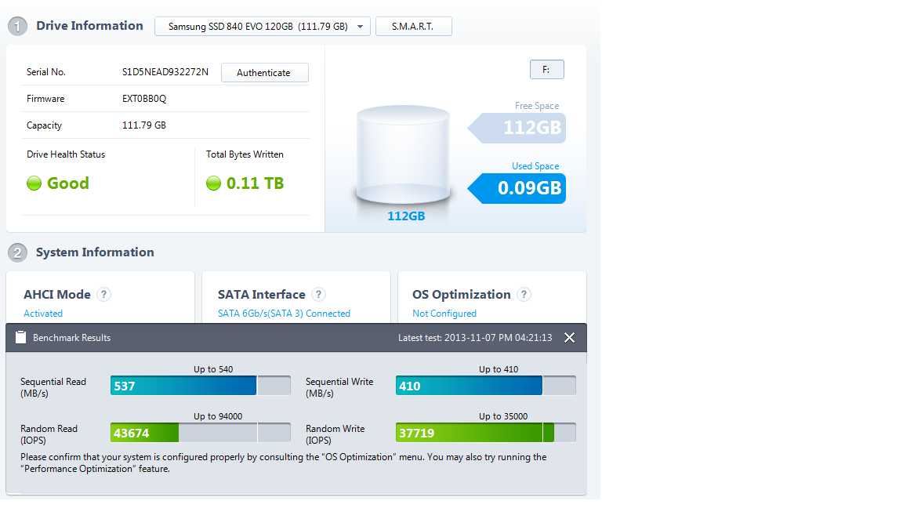
Task: Show help for SATA Interface
Action: click(x=318, y=294)
